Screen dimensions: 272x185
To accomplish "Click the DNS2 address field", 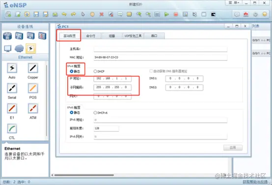I will point(184,87).
